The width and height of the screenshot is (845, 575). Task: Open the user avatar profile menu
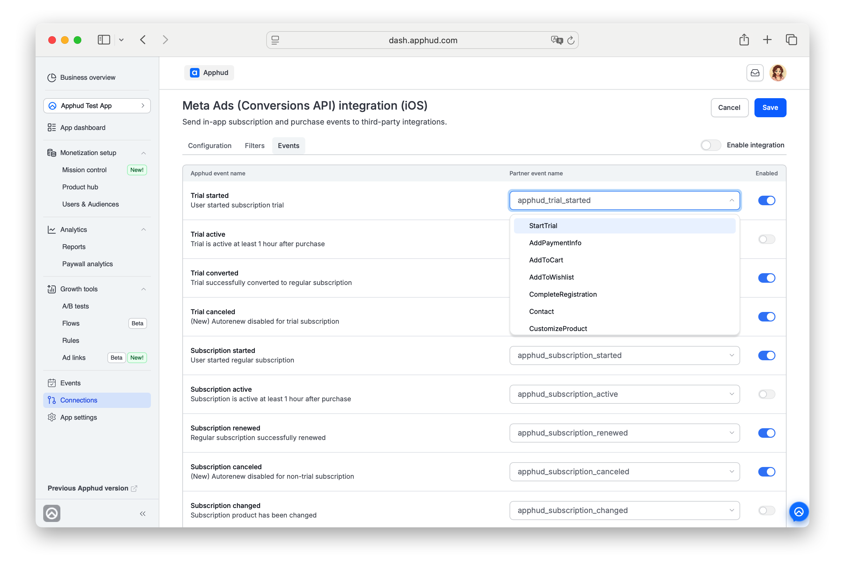(x=778, y=73)
